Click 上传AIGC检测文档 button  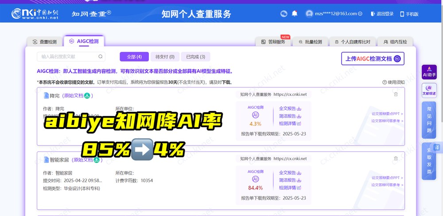[x=373, y=59]
